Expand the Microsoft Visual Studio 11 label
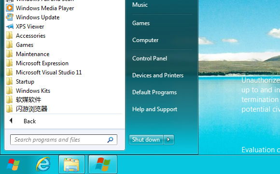280x174 pixels. tap(49, 72)
